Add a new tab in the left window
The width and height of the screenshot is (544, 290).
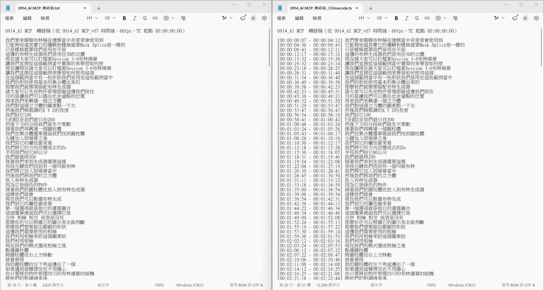(99, 8)
